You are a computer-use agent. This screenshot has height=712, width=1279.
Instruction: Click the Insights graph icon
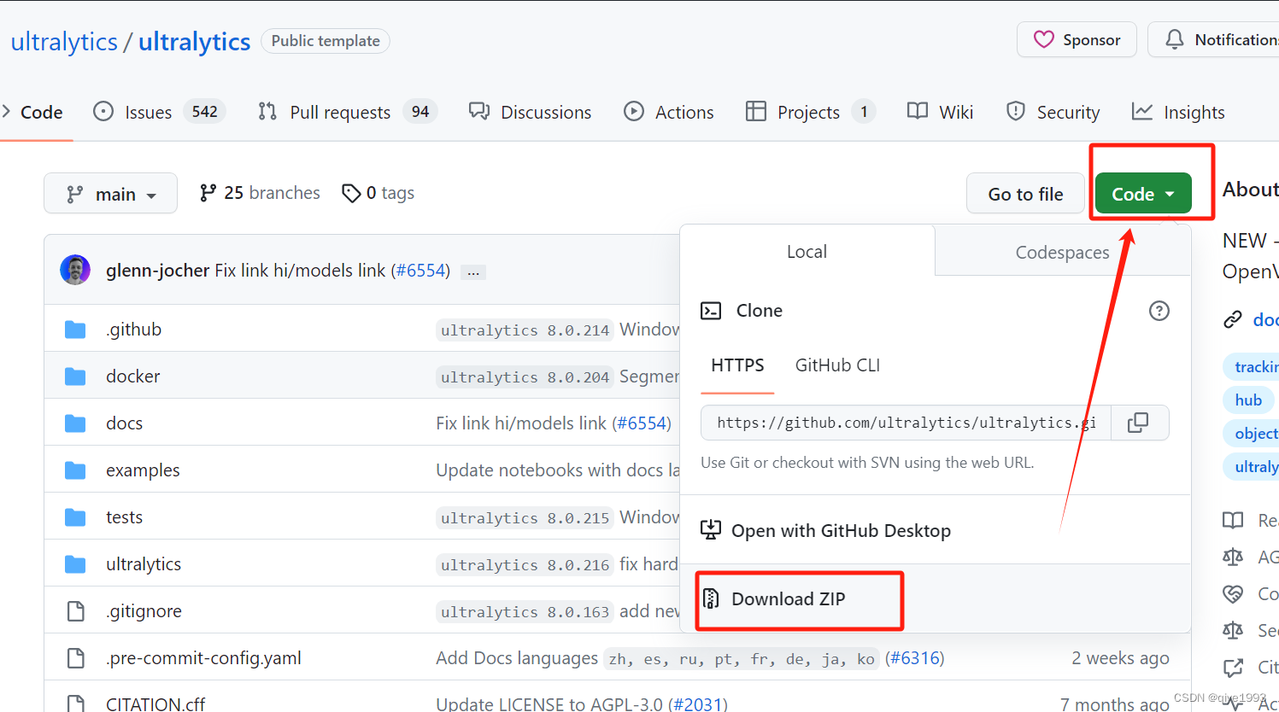tap(1142, 111)
